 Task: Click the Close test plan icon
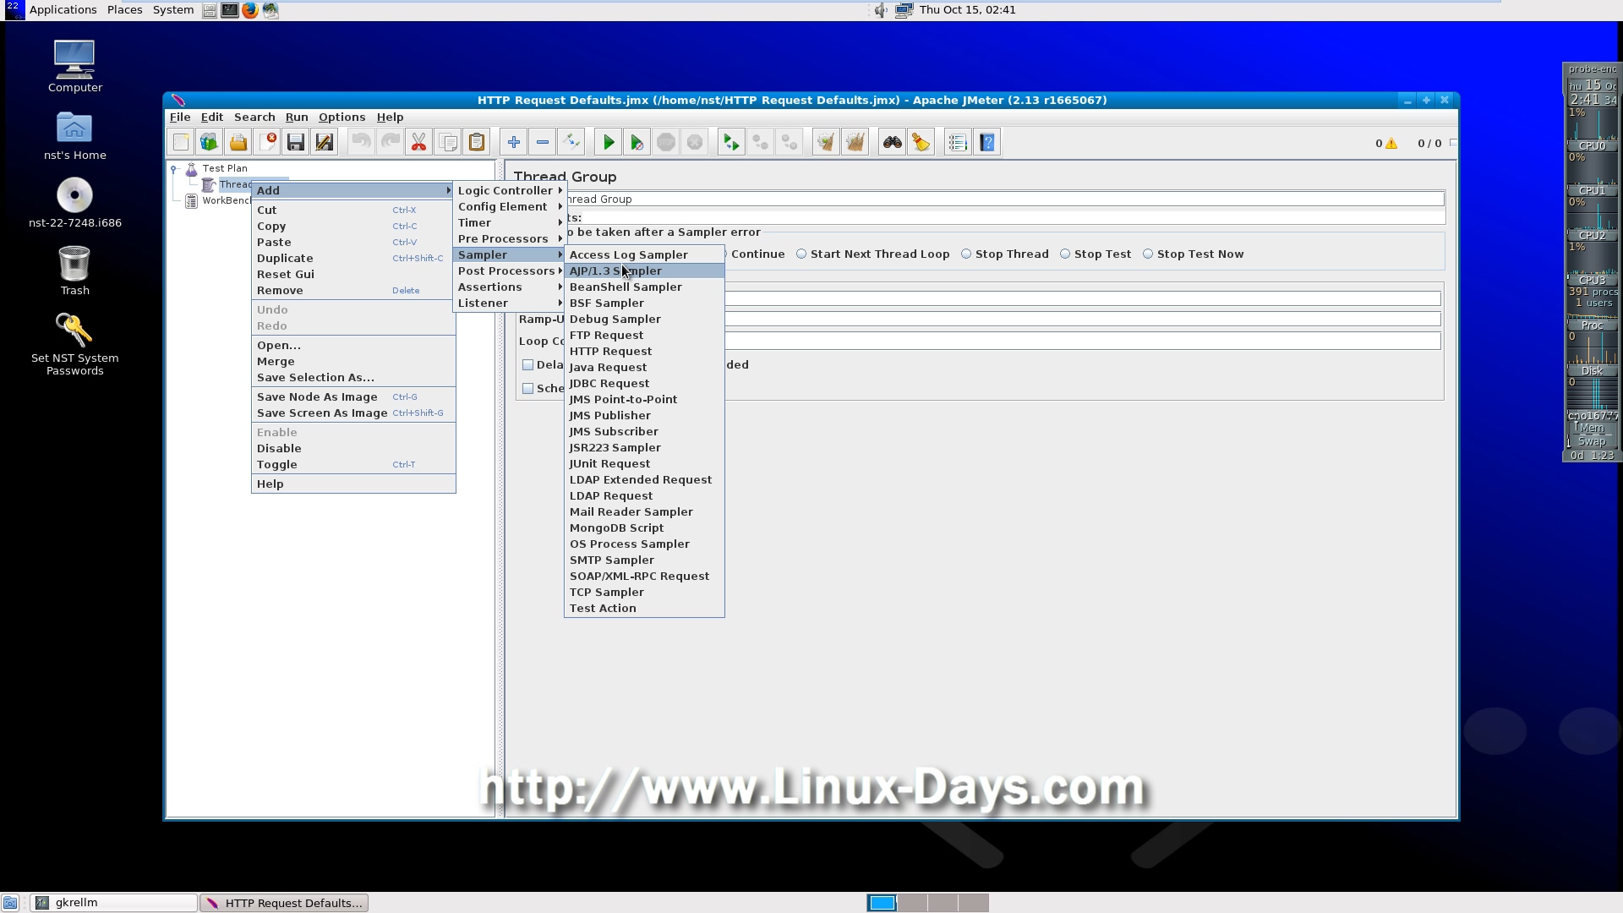tap(267, 143)
